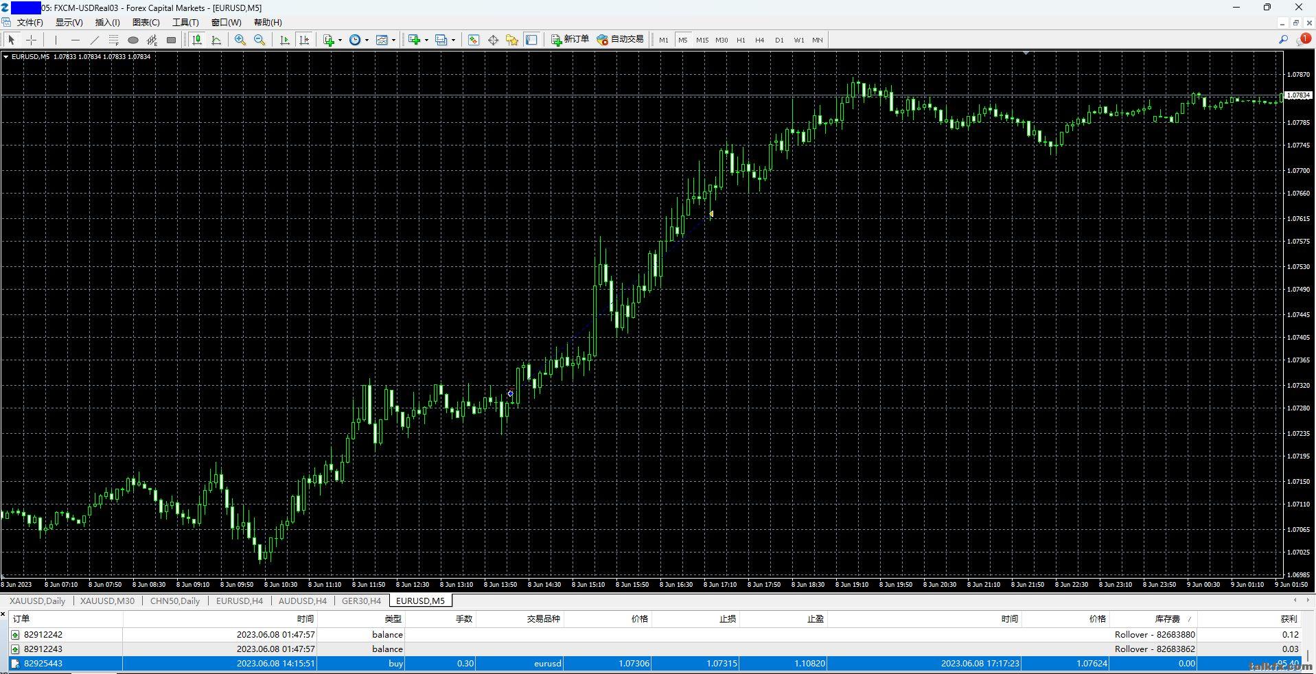The width and height of the screenshot is (1316, 674).
Task: Expand the templates dropdown arrow
Action: click(x=393, y=40)
